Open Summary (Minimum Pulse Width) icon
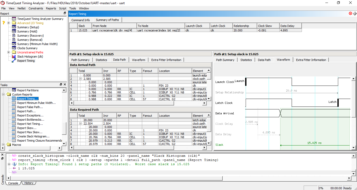Screen dimensions: 357x190 [x=14, y=44]
